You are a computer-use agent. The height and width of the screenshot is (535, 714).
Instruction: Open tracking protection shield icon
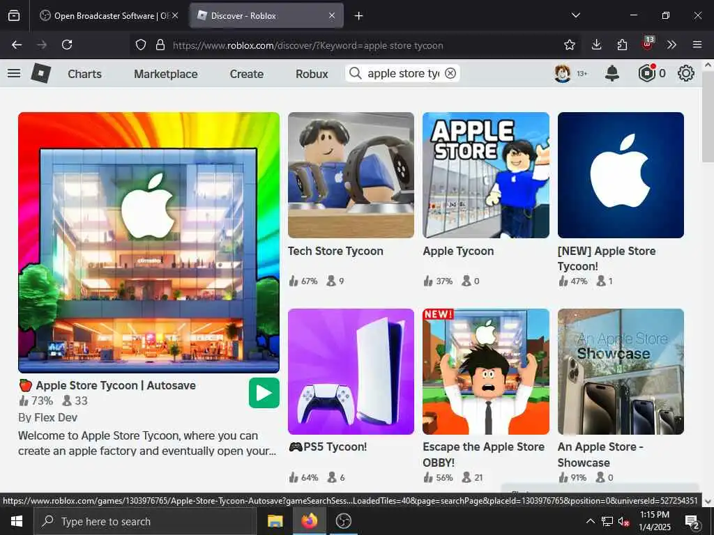click(x=141, y=45)
